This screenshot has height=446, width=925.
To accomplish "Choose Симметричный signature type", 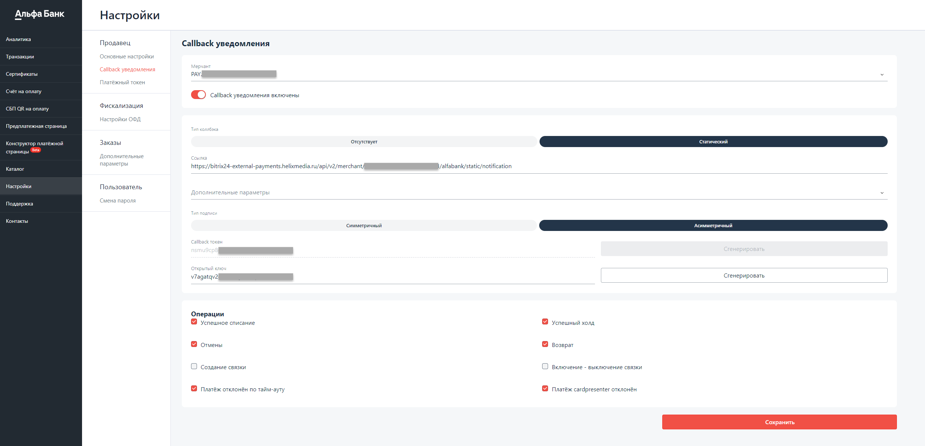I will 364,225.
